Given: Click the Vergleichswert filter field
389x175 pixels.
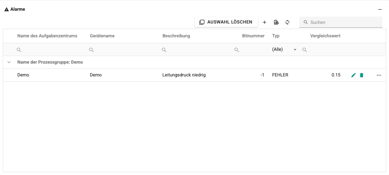Looking at the screenshot, I should tap(322, 50).
